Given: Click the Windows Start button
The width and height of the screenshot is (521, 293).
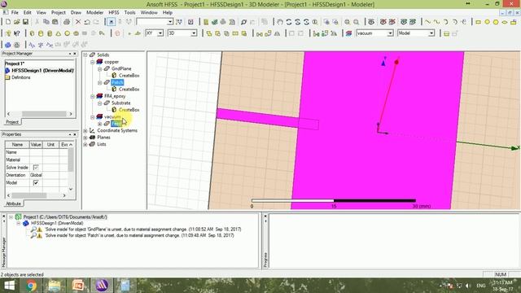Looking at the screenshot, I should point(9,286).
